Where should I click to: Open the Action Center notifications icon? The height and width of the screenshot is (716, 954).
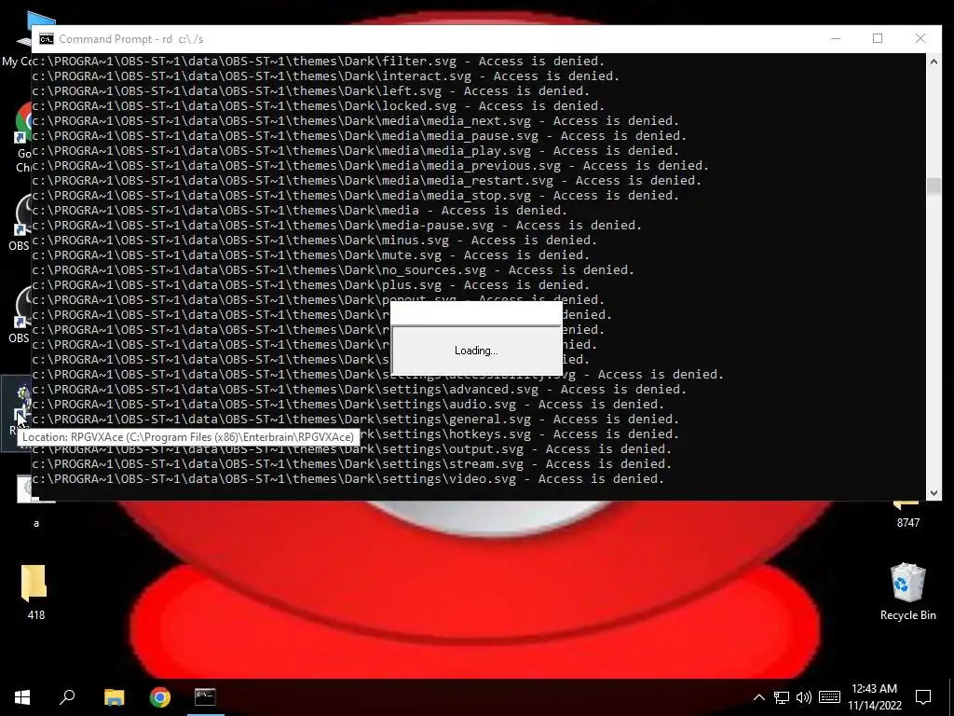click(923, 697)
